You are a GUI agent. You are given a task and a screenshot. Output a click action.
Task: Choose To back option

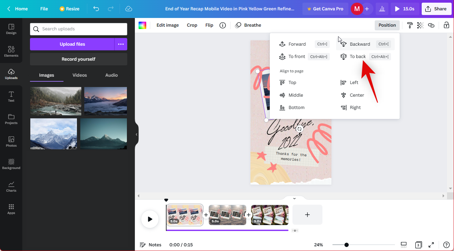[x=365, y=56]
